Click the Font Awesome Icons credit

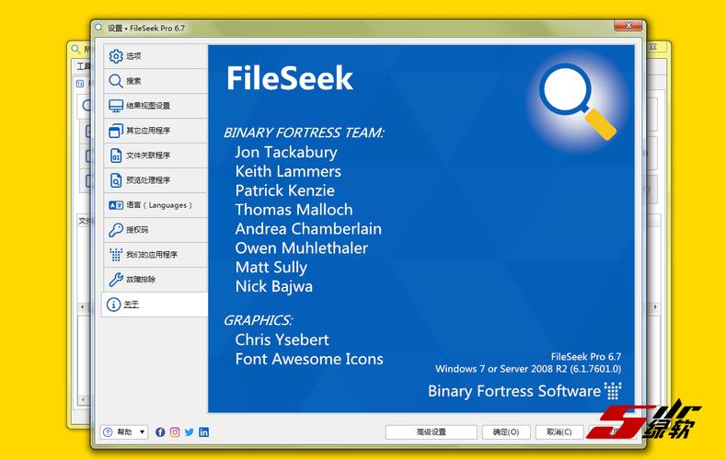pyautogui.click(x=309, y=359)
